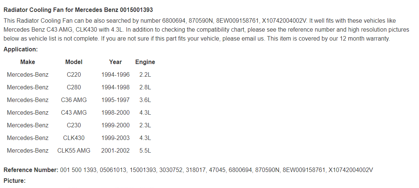The height and width of the screenshot is (188, 419).
Task: Select the C230 model cell
Action: pyautogui.click(x=74, y=125)
